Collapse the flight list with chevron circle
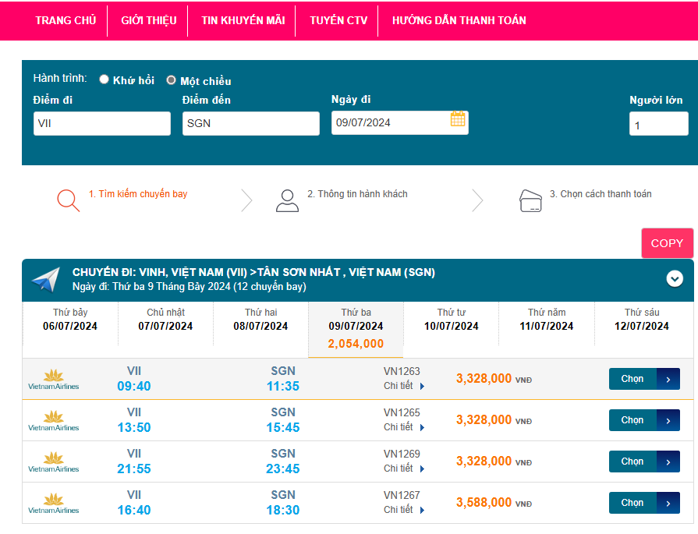The image size is (698, 534). pos(675,278)
